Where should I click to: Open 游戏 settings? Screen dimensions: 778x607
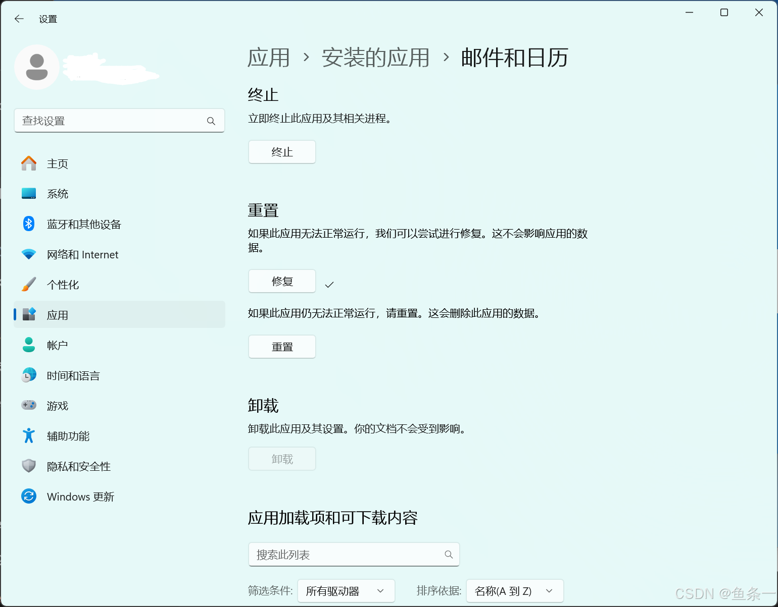(x=119, y=406)
